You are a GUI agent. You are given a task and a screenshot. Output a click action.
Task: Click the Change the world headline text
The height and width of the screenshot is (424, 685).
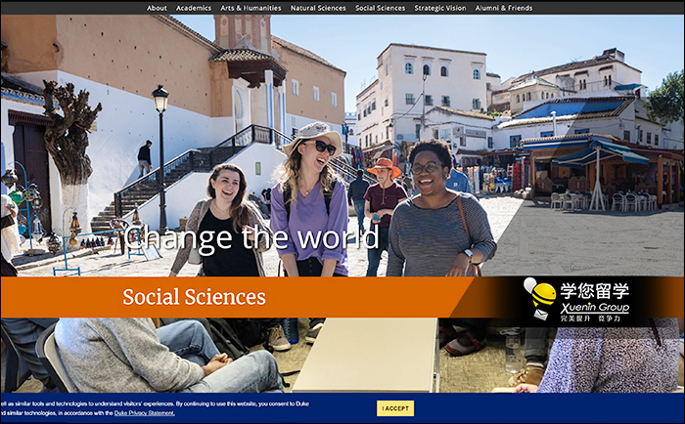coord(251,238)
